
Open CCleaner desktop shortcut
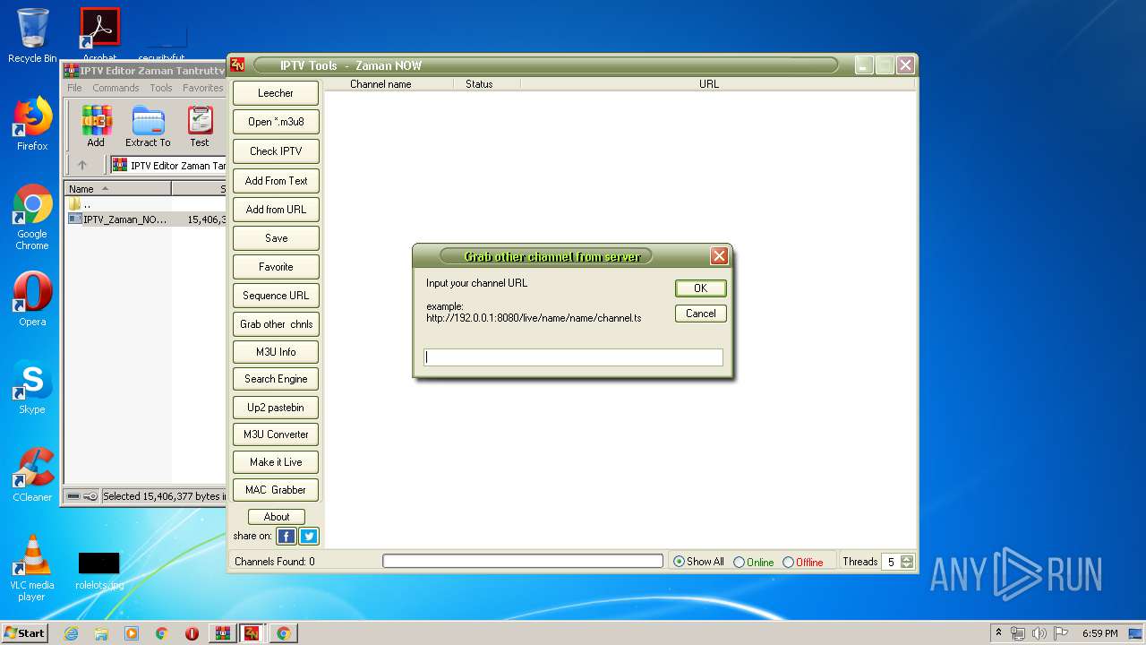pos(32,475)
